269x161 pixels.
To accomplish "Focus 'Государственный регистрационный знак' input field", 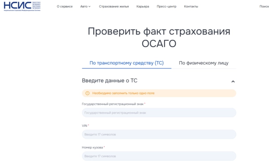I will 159,113.
